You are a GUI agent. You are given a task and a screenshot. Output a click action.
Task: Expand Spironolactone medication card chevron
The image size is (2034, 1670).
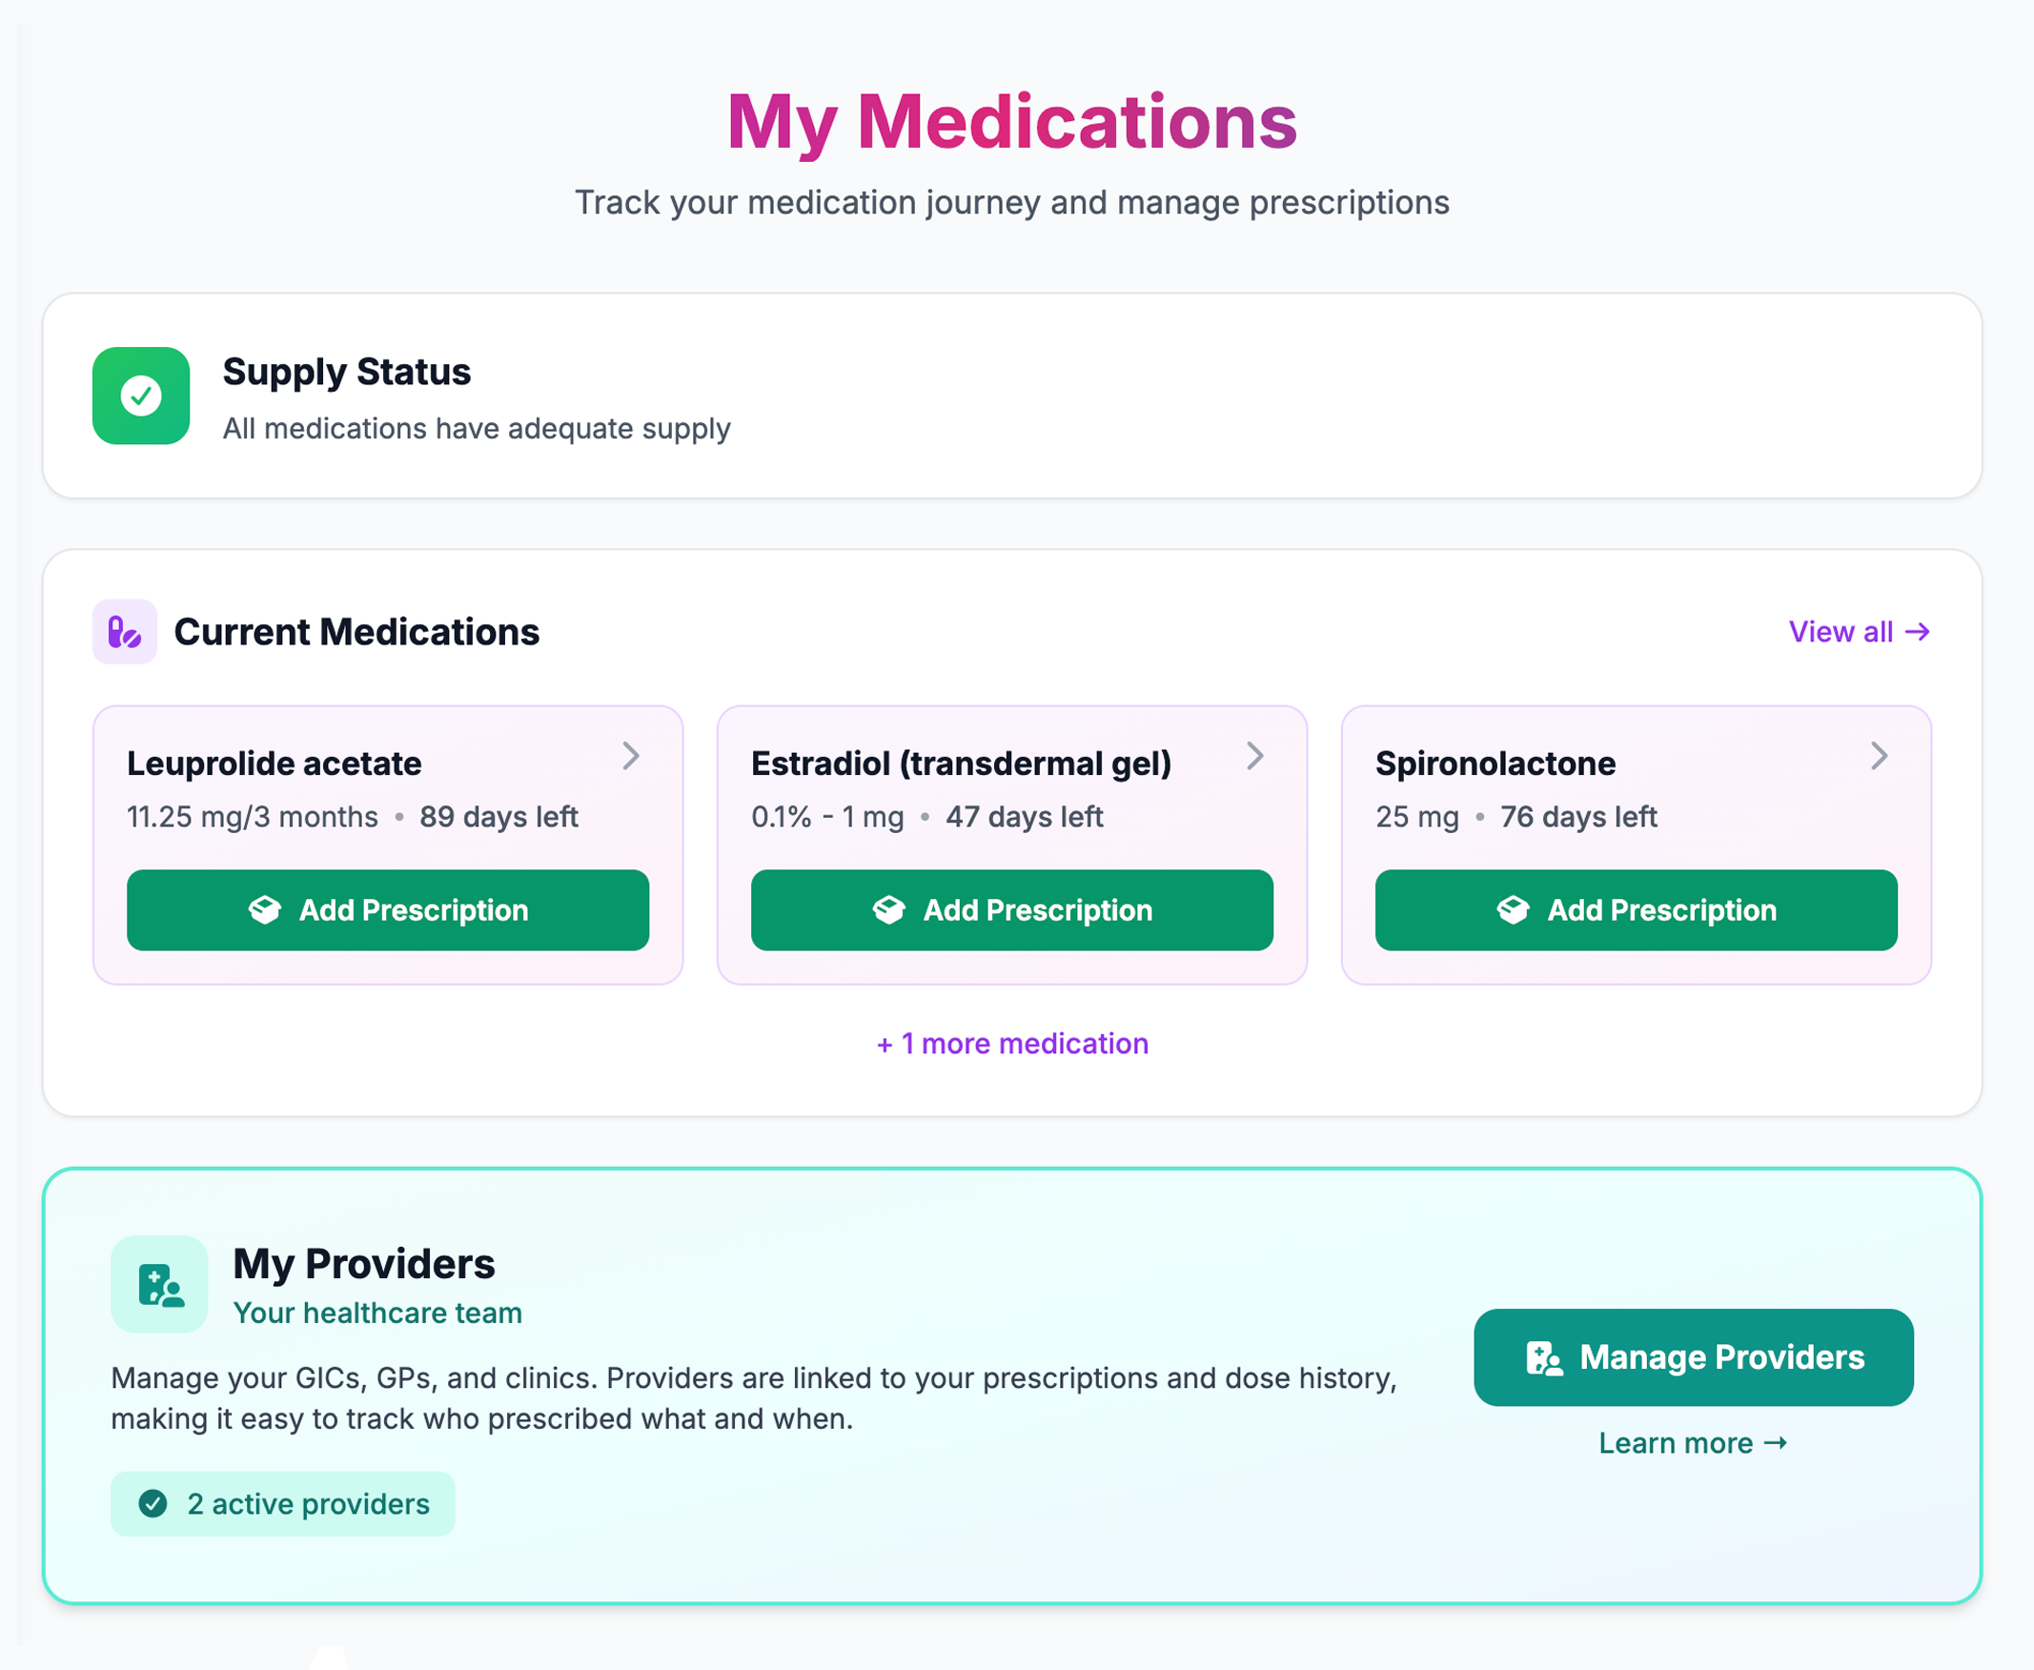tap(1880, 757)
